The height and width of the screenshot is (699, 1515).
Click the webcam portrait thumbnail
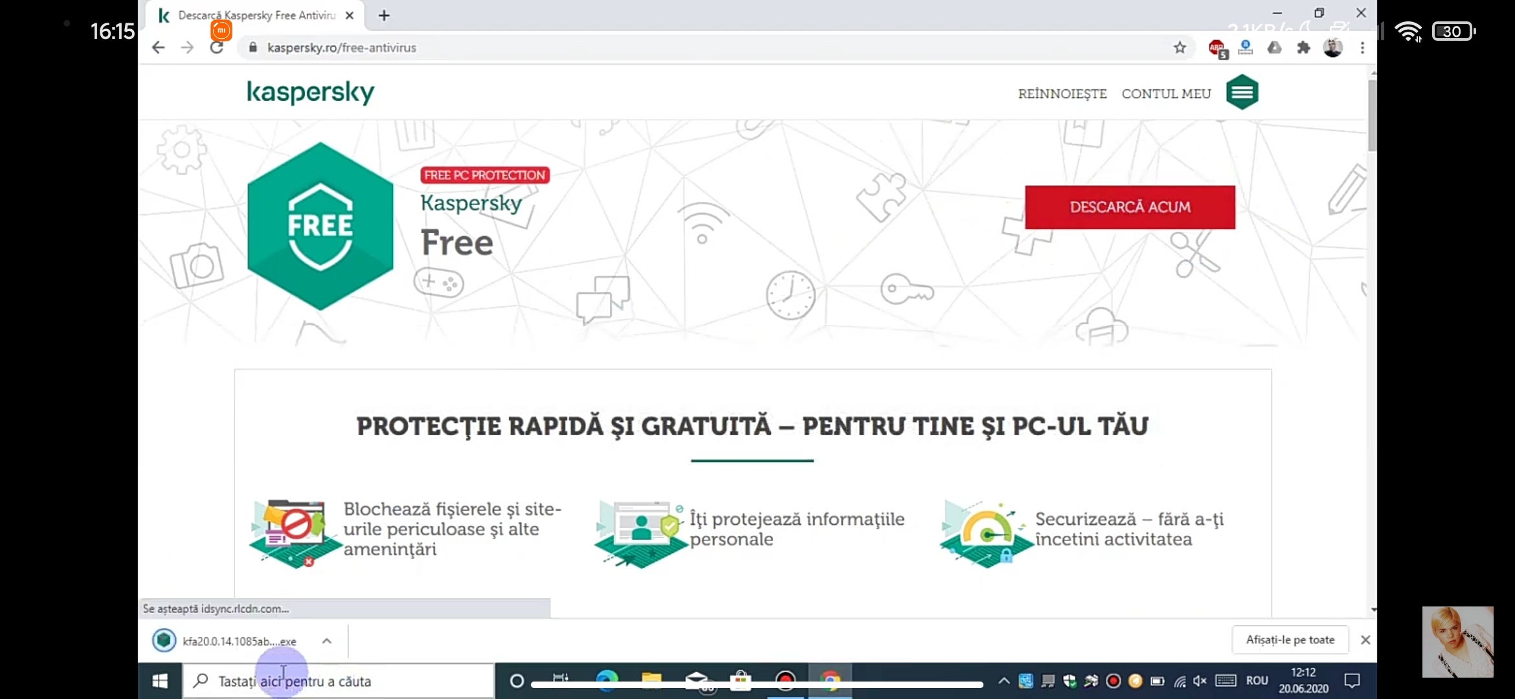[1457, 642]
